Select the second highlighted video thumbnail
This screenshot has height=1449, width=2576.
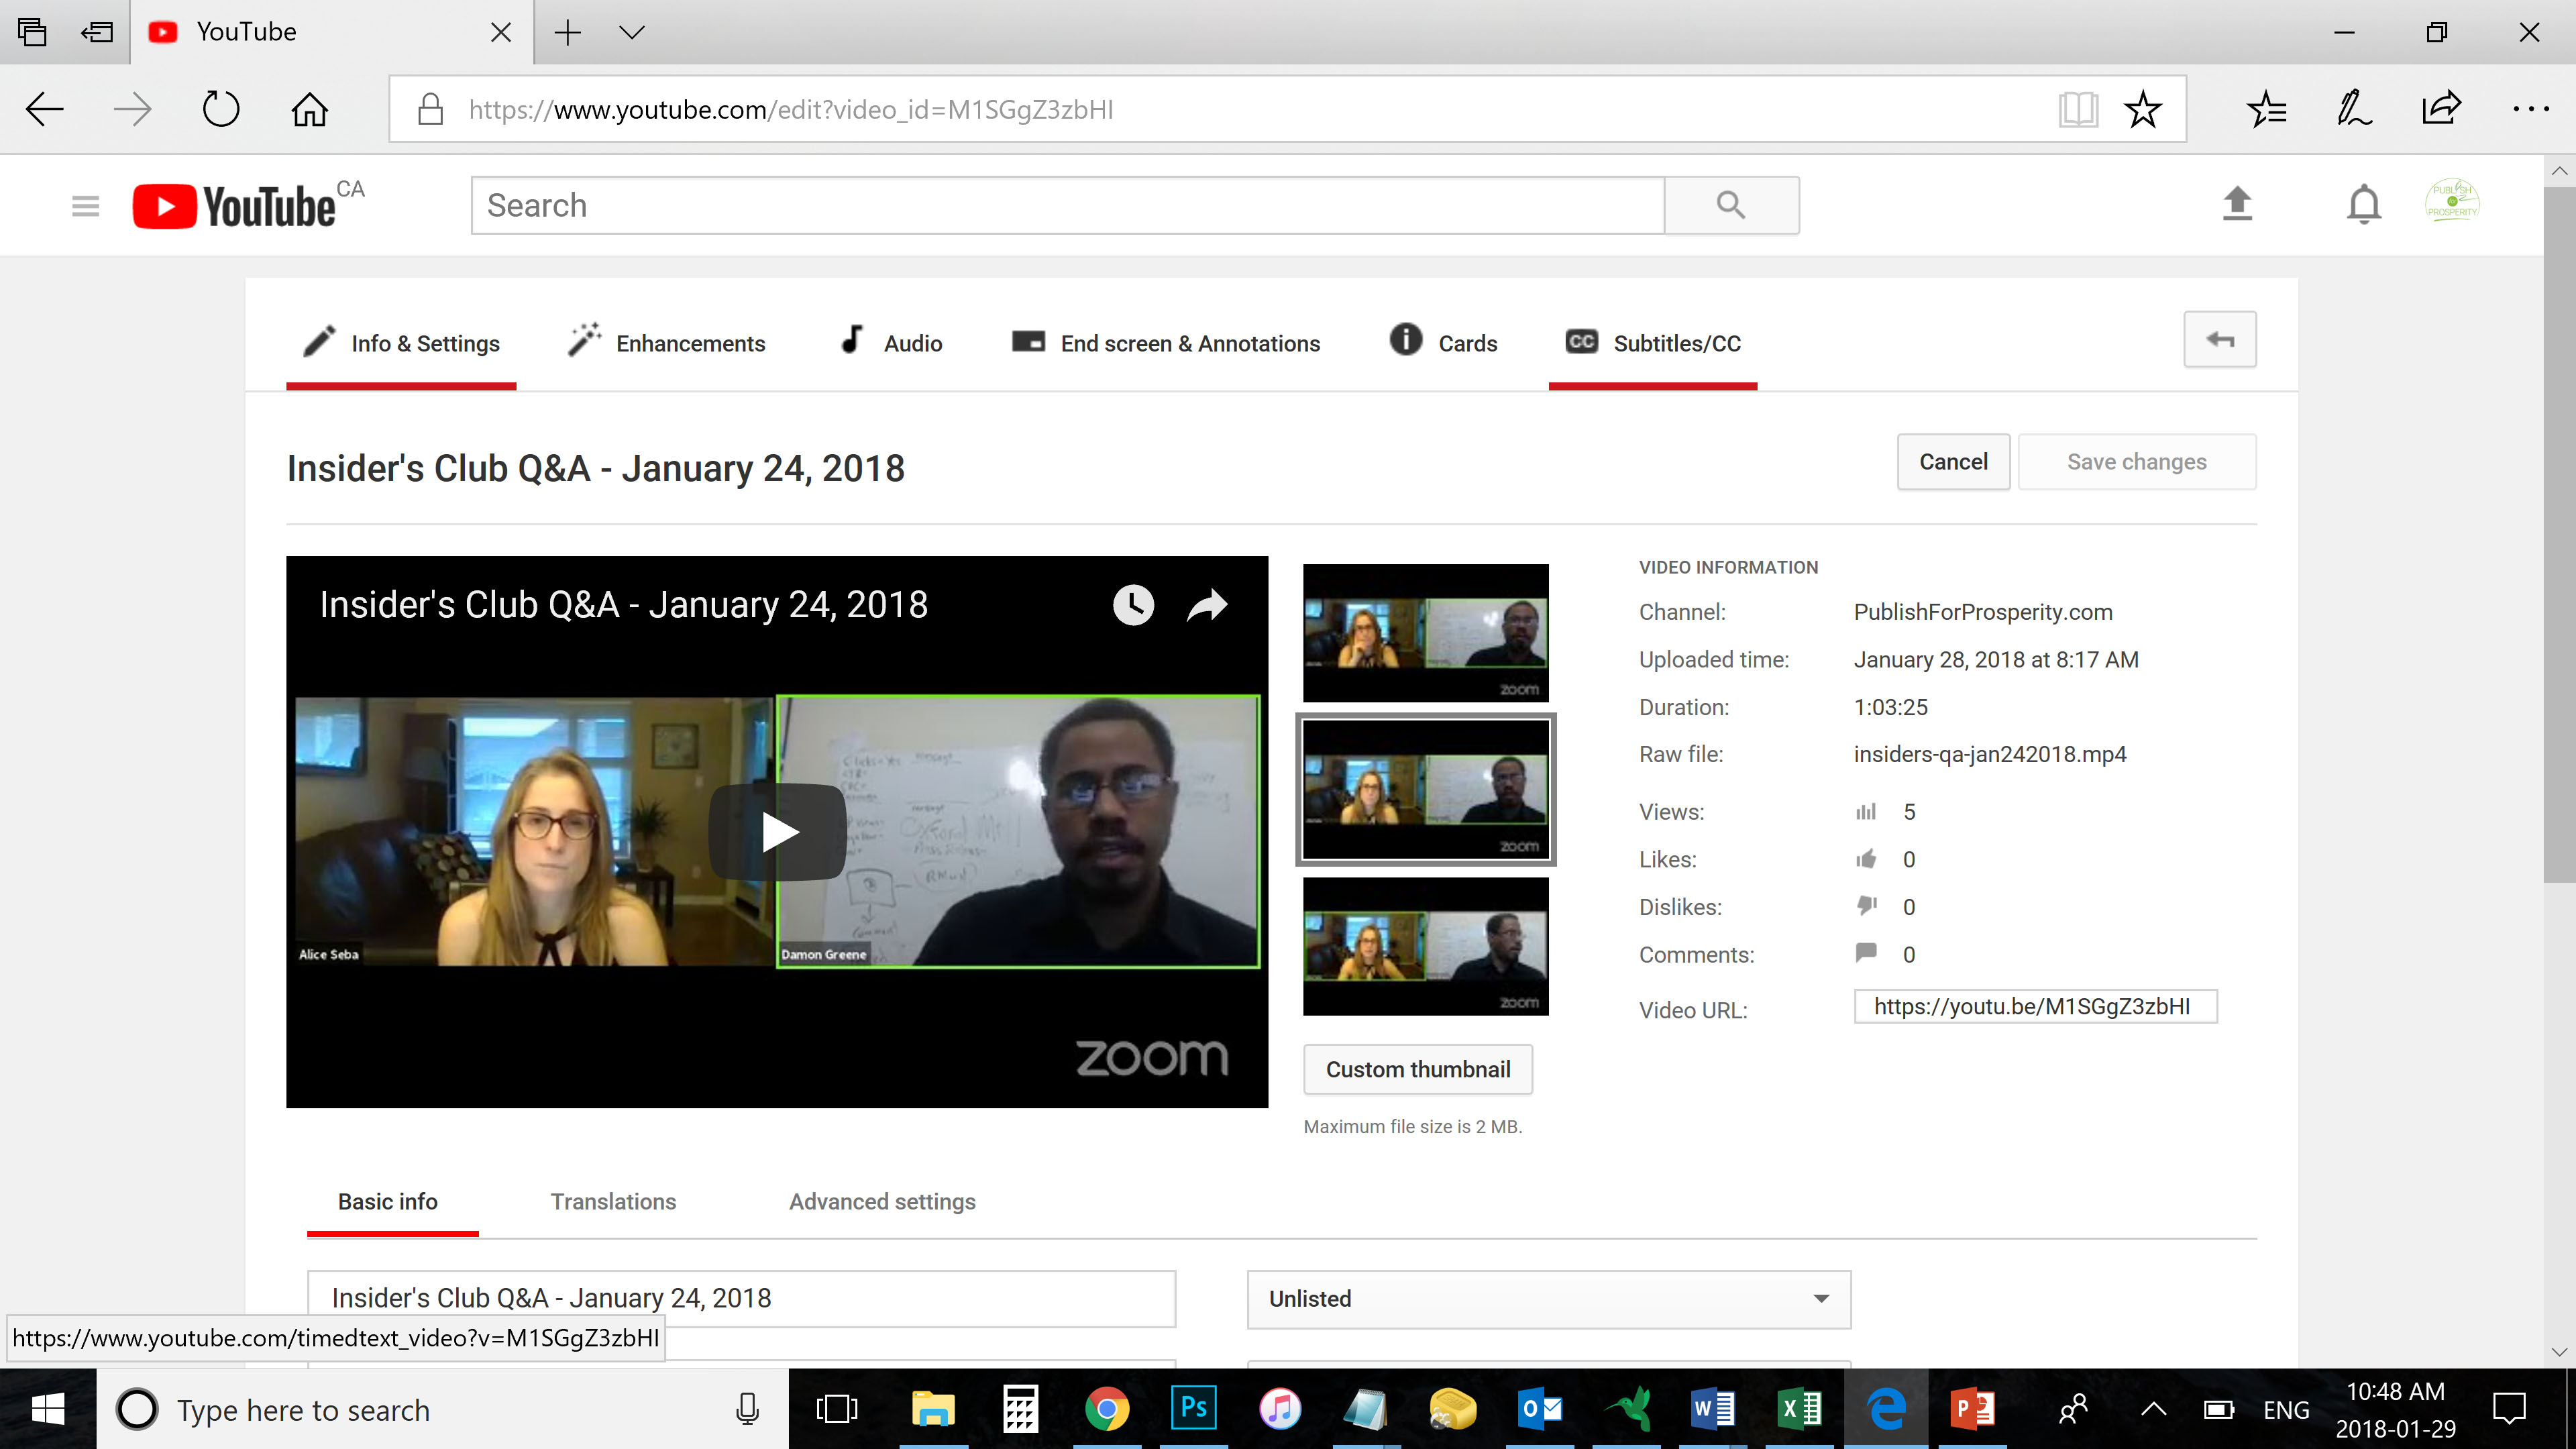1425,789
